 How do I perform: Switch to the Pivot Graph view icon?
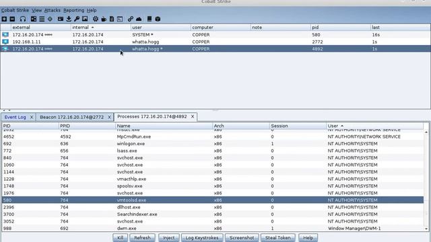(x=34, y=19)
